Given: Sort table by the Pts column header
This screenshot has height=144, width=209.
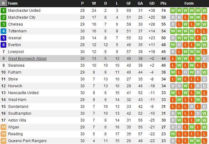Looking at the screenshot, I should 163,3.
